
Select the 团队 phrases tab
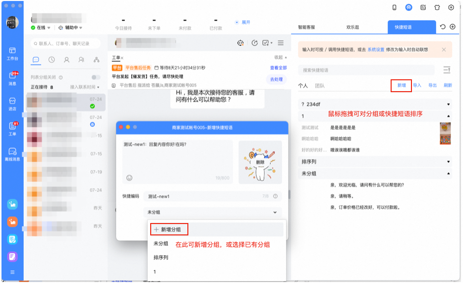click(x=320, y=86)
